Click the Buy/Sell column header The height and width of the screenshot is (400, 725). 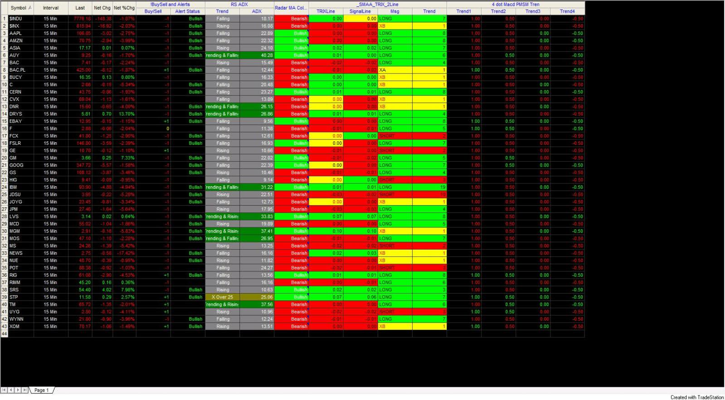153,11
